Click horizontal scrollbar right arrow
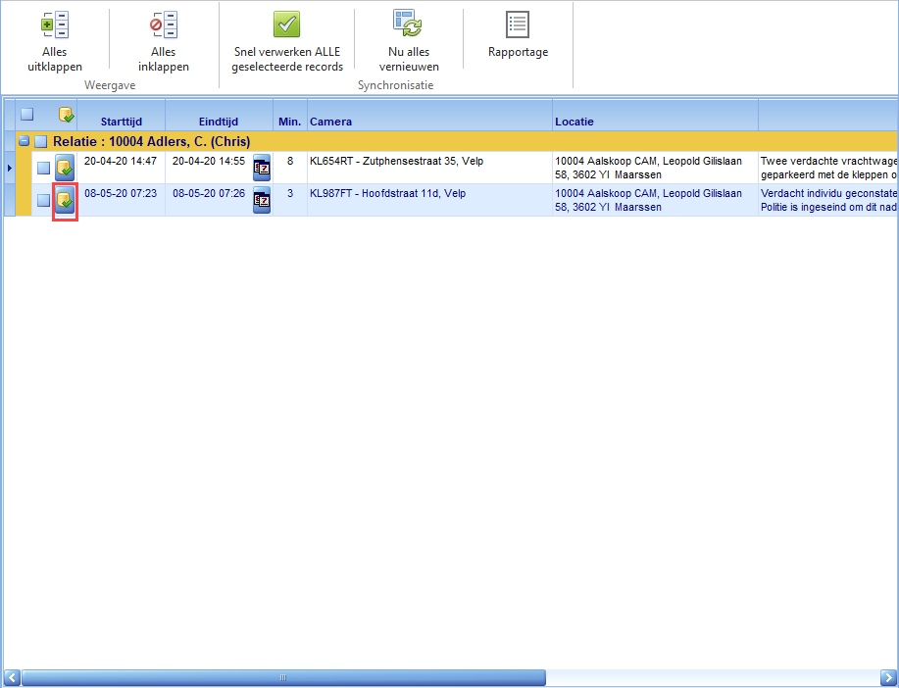 [888, 677]
